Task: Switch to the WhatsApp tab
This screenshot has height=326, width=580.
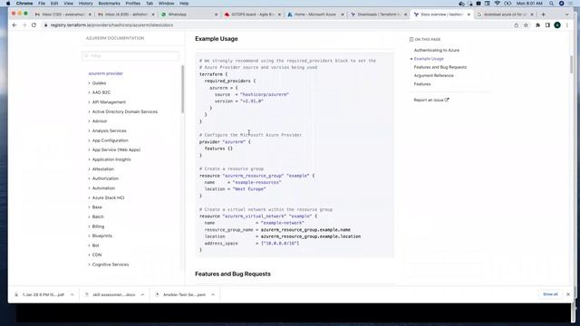Action: [x=188, y=14]
